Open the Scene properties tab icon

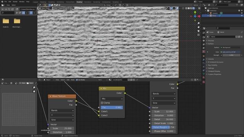click(204, 48)
